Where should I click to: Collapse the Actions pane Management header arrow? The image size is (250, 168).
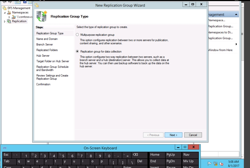[x=236, y=15]
